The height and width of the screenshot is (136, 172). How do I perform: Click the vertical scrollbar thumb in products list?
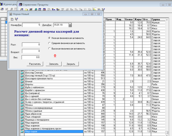point(167,132)
